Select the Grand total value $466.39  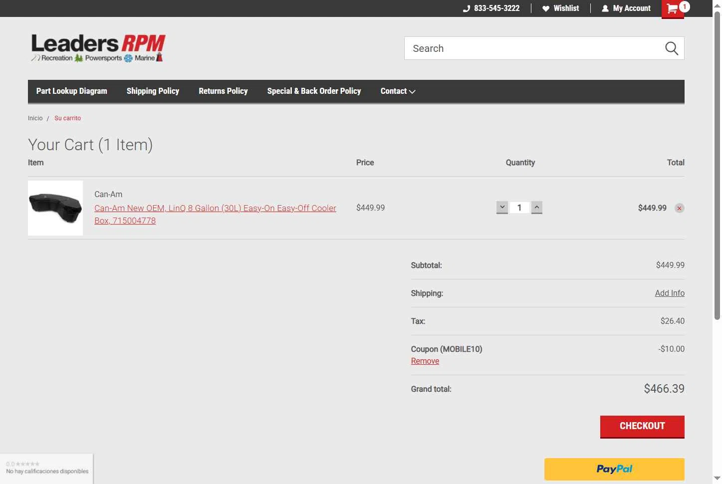[x=664, y=389]
